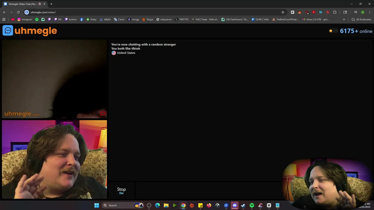The height and width of the screenshot is (210, 374).
Task: Open the apps grid in bookmarks bar
Action: pyautogui.click(x=4, y=20)
